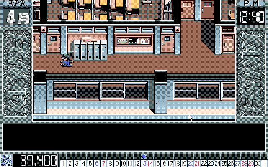Select red day 14 on the calendar strip
This screenshot has height=167, width=268.
[150, 163]
